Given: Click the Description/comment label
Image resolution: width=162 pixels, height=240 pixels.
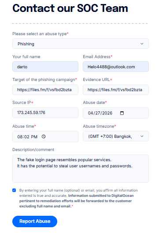Looking at the screenshot, I should point(33,150).
